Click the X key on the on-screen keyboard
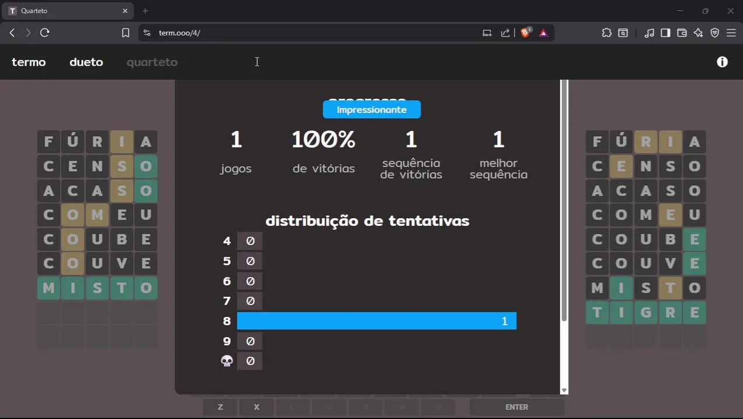This screenshot has height=419, width=743. (256, 407)
